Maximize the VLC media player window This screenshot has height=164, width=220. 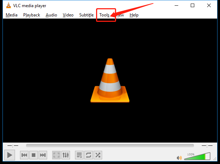click(192, 5)
